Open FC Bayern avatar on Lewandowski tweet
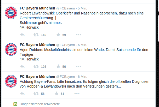Image resolution: width=159 pixels, height=107 pixels. point(11,13)
